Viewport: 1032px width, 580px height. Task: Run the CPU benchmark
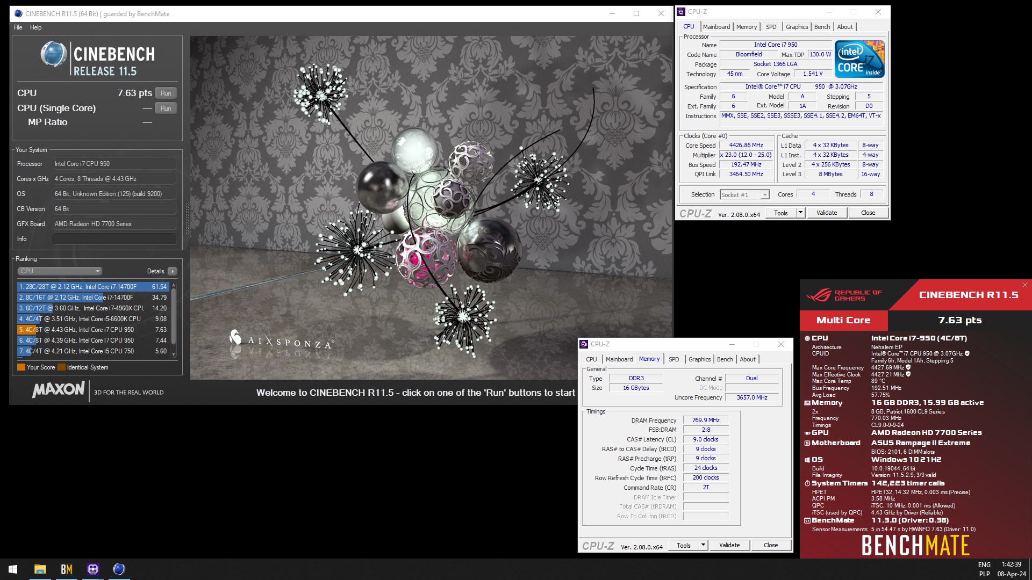(166, 93)
